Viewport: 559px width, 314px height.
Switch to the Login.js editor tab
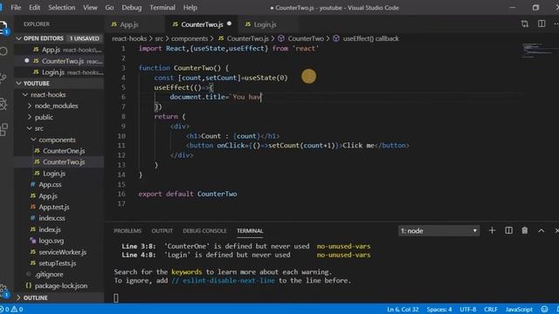pyautogui.click(x=265, y=24)
